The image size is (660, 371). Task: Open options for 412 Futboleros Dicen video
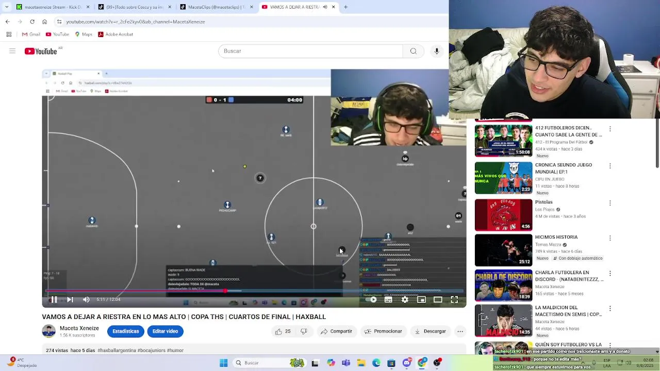coord(610,129)
